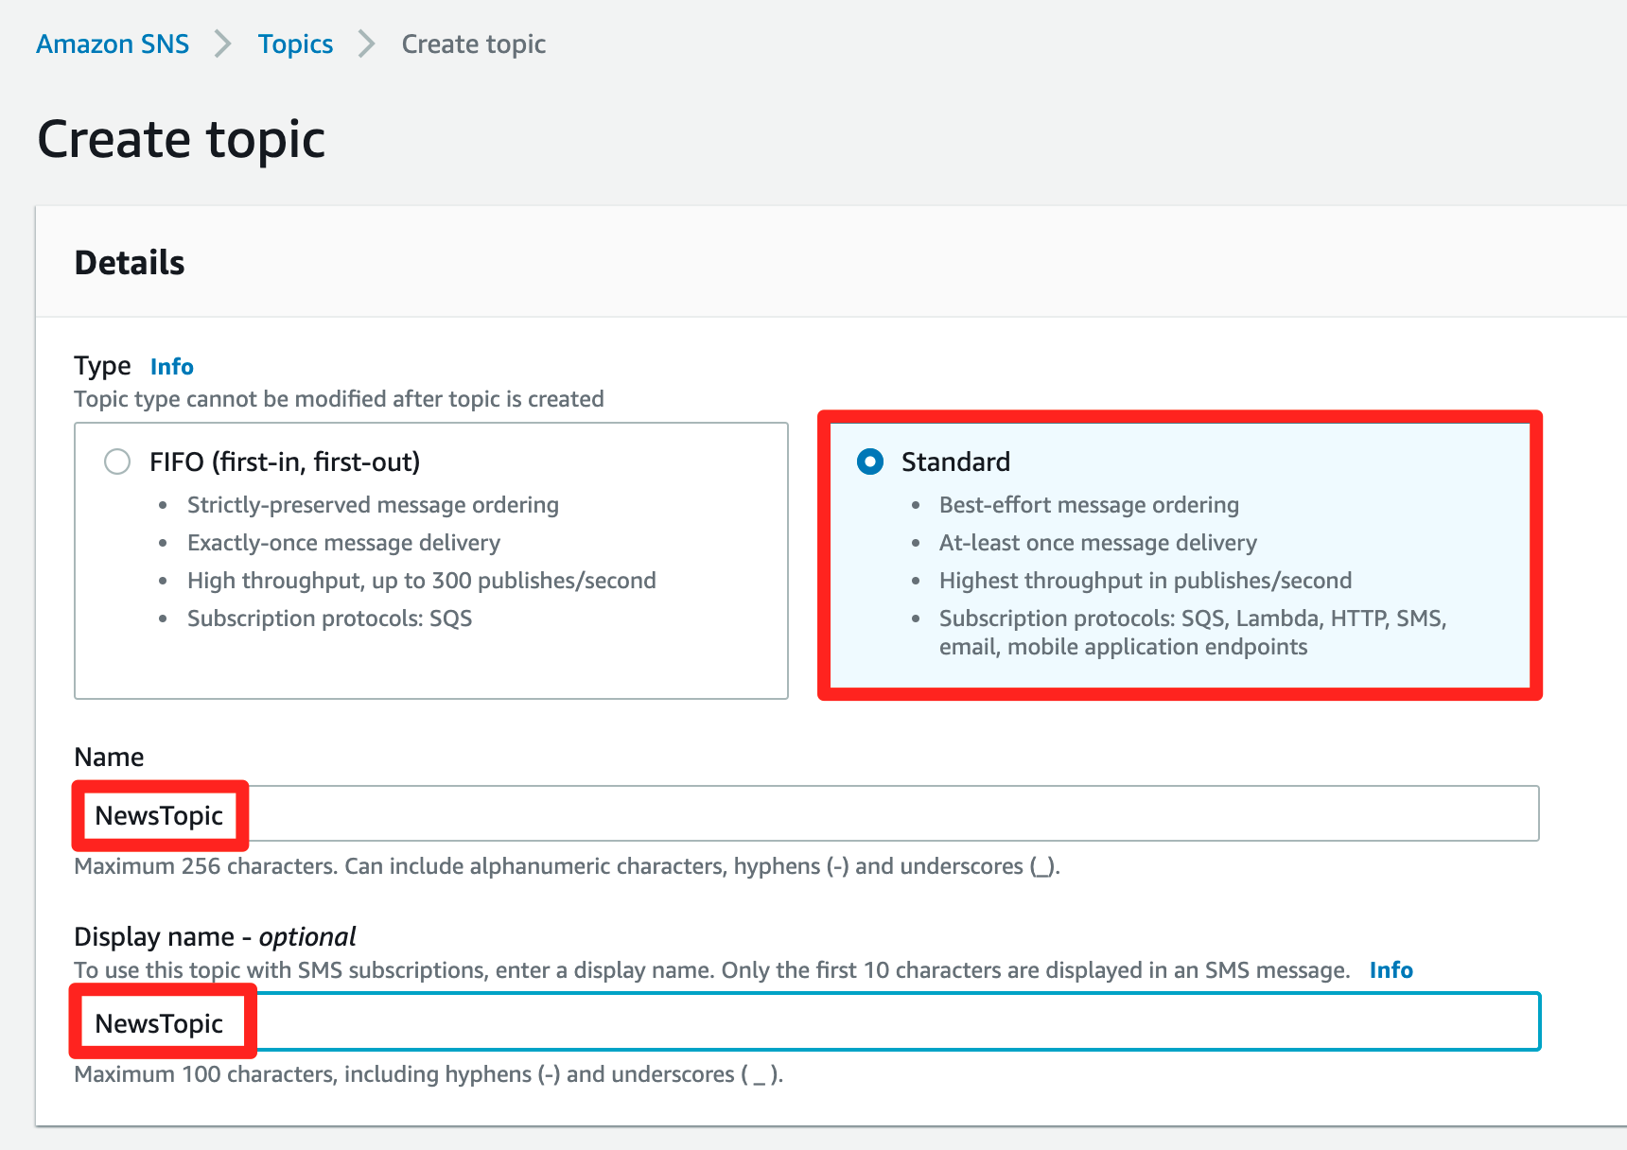The width and height of the screenshot is (1627, 1150).
Task: Click 'Topic type cannot be modified' description text
Action: 339,399
